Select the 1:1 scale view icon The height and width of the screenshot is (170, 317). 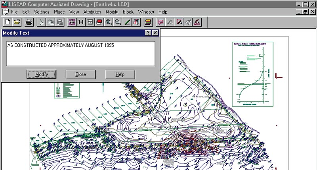click(81, 22)
